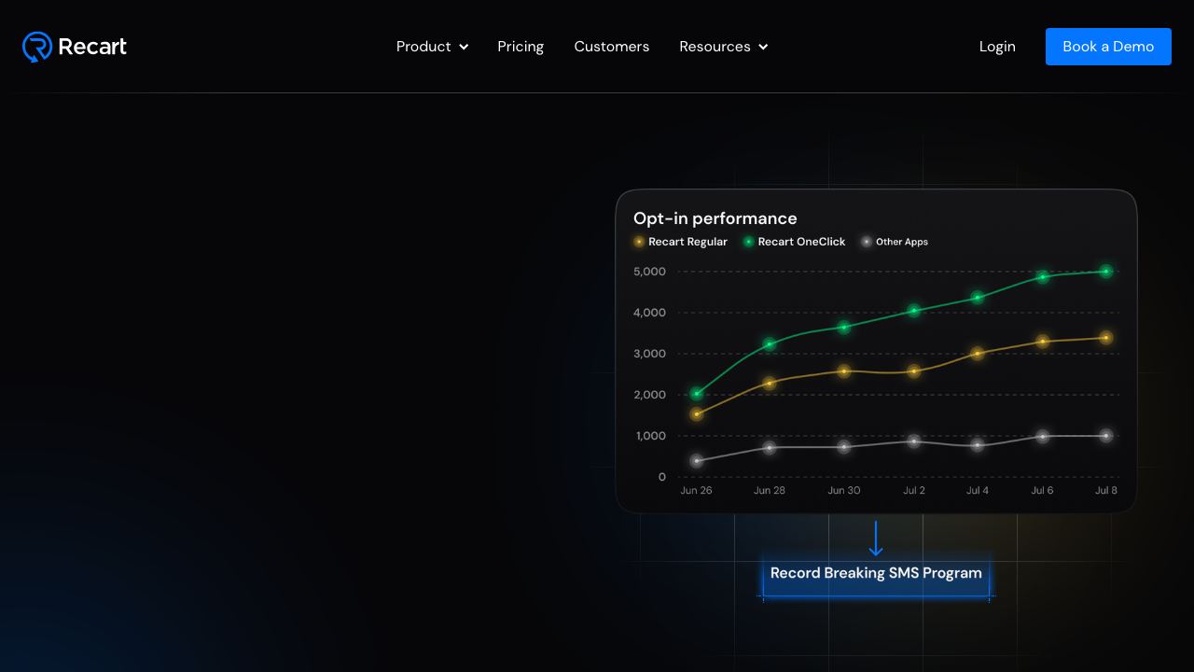Click the Jun 26 x-axis label

coord(696,490)
